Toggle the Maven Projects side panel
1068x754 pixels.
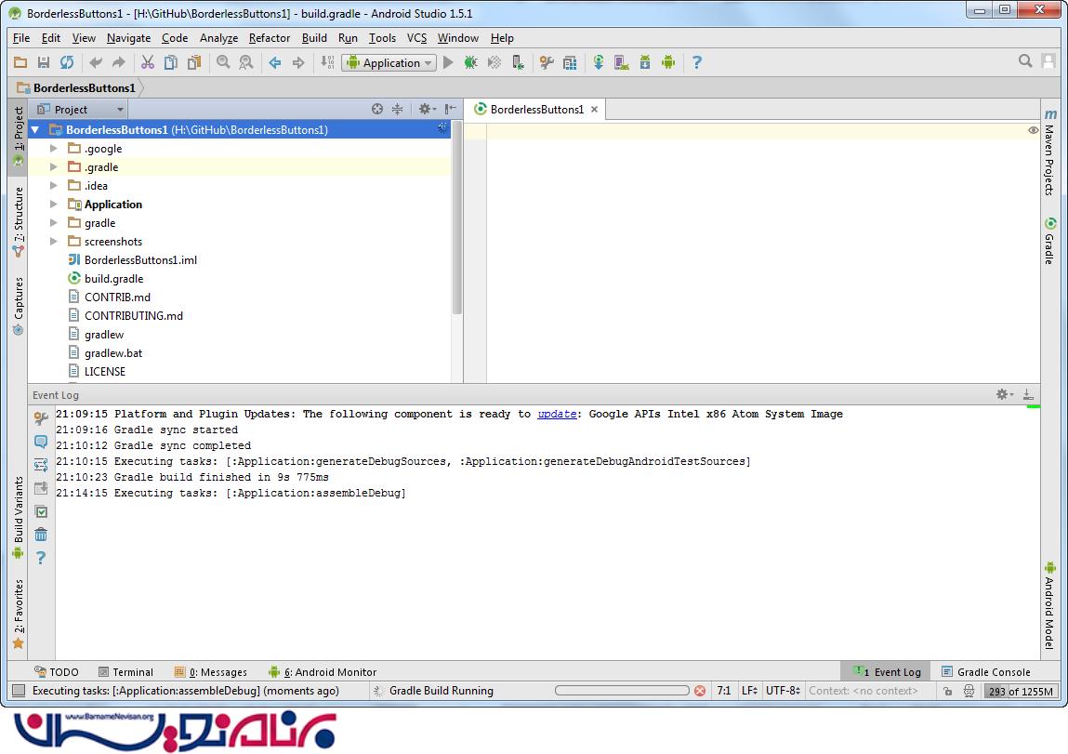tap(1049, 153)
